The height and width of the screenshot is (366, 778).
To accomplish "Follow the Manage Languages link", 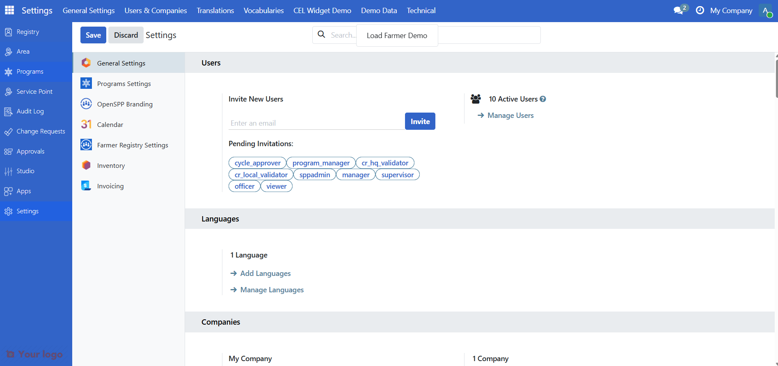I will [x=272, y=290].
